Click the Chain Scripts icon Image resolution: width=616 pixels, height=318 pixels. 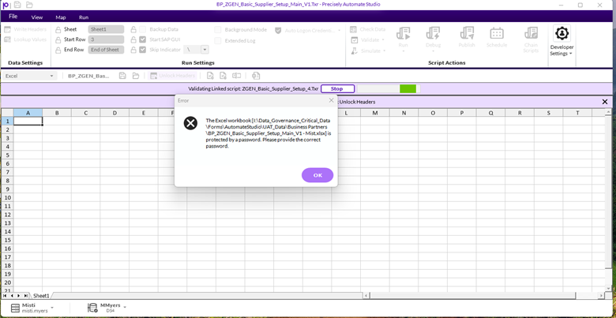[531, 33]
